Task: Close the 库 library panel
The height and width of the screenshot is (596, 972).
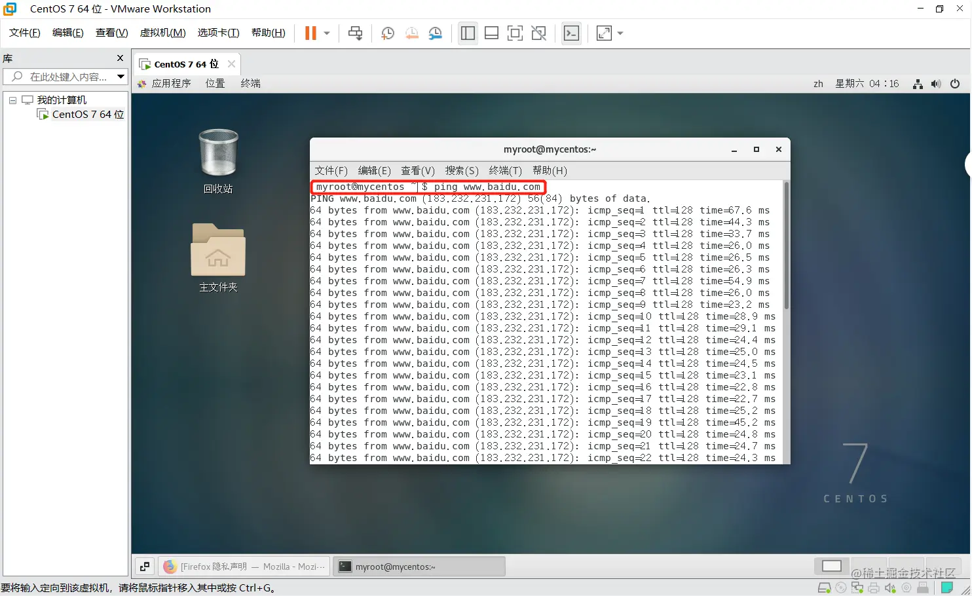Action: [x=120, y=58]
